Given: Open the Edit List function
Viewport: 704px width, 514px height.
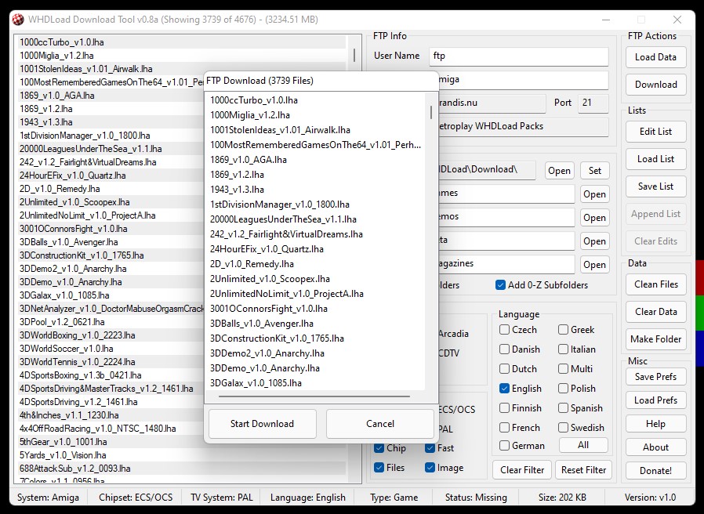Looking at the screenshot, I should [x=655, y=132].
